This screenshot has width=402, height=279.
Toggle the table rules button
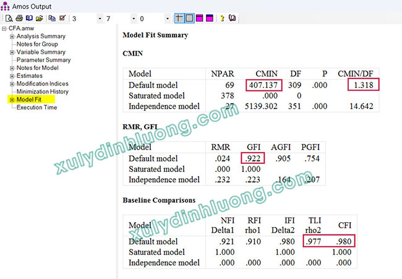[179, 19]
